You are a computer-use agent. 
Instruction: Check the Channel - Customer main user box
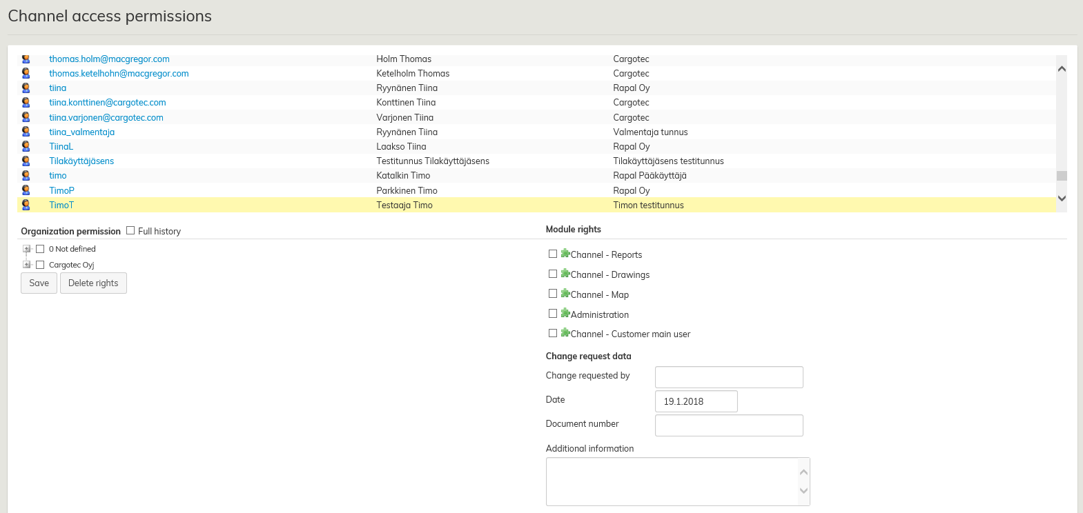coord(553,333)
